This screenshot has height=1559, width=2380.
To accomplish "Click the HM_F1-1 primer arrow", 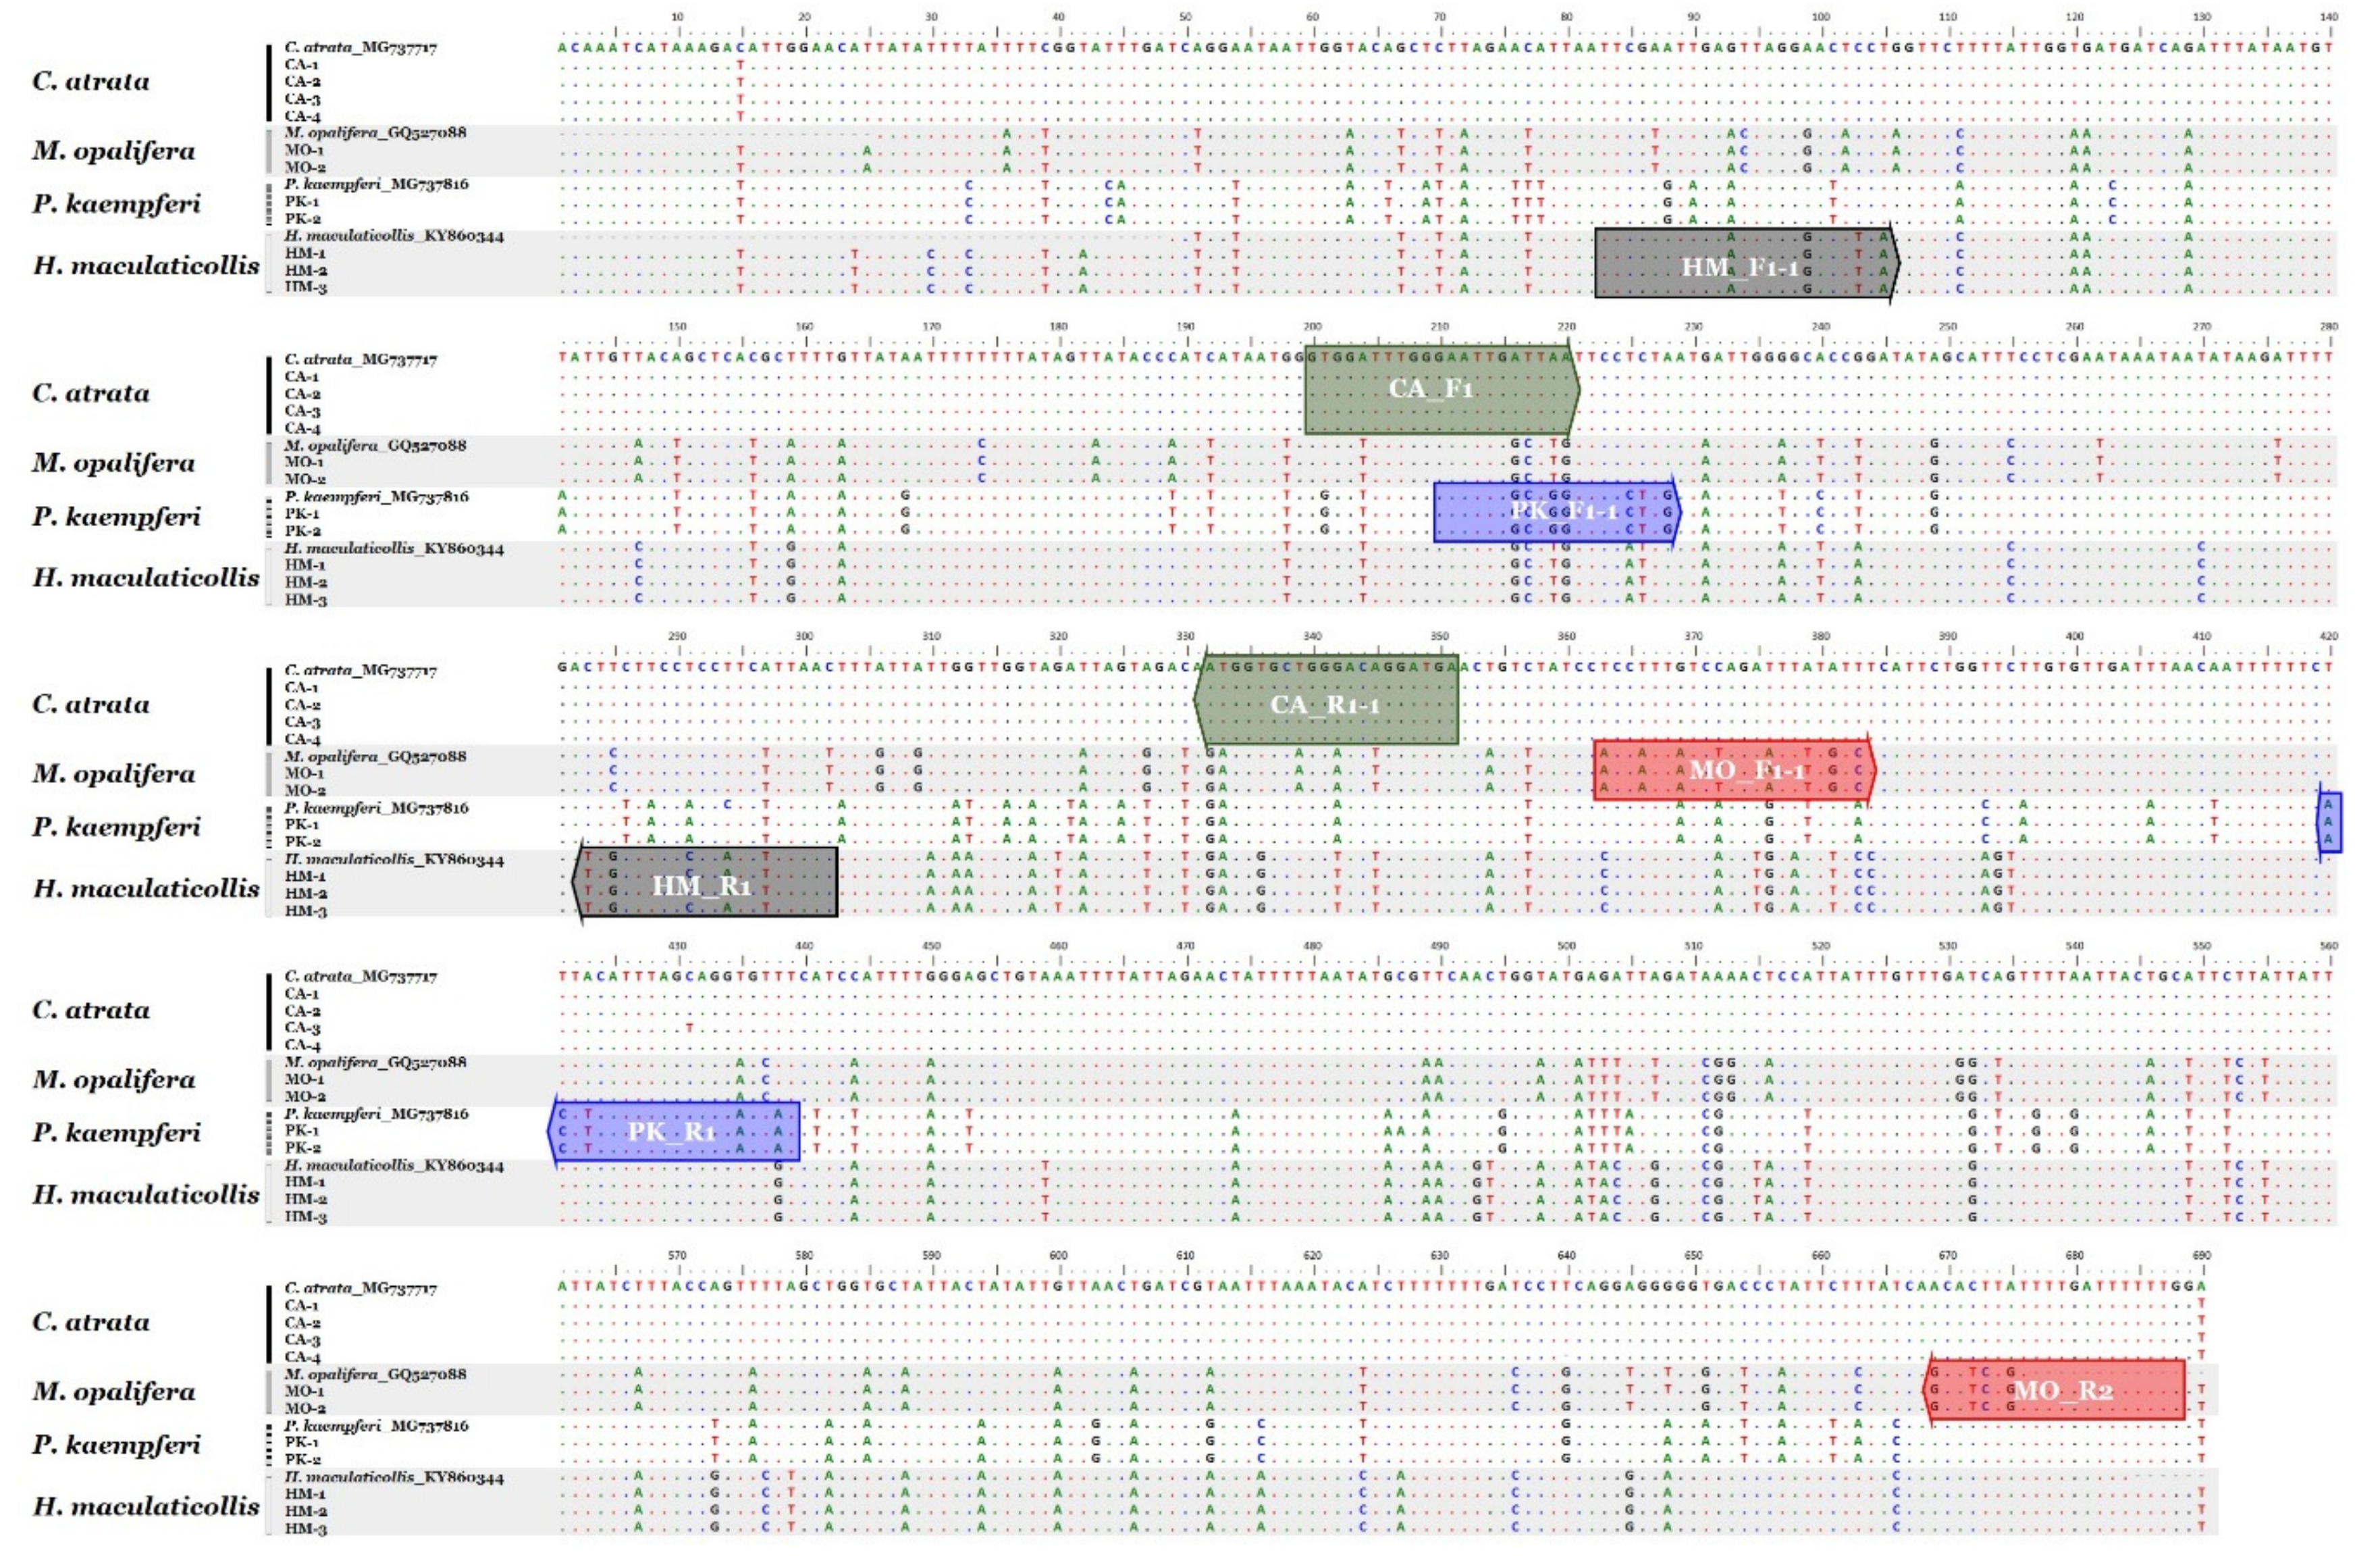I will point(1745,265).
